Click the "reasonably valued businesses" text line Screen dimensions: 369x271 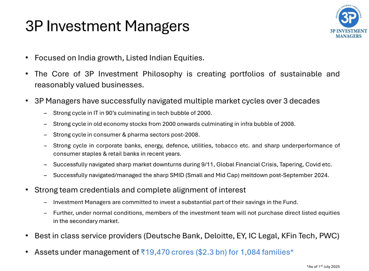tap(89, 85)
